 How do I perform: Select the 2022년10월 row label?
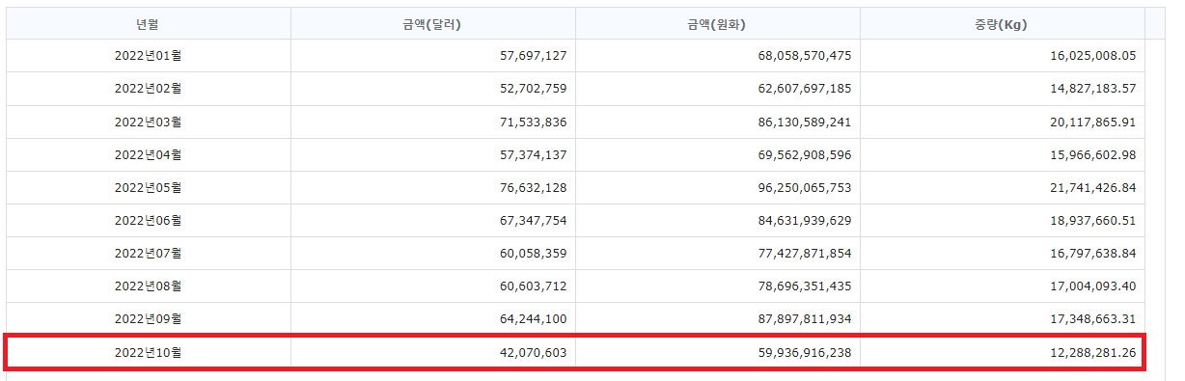(148, 353)
